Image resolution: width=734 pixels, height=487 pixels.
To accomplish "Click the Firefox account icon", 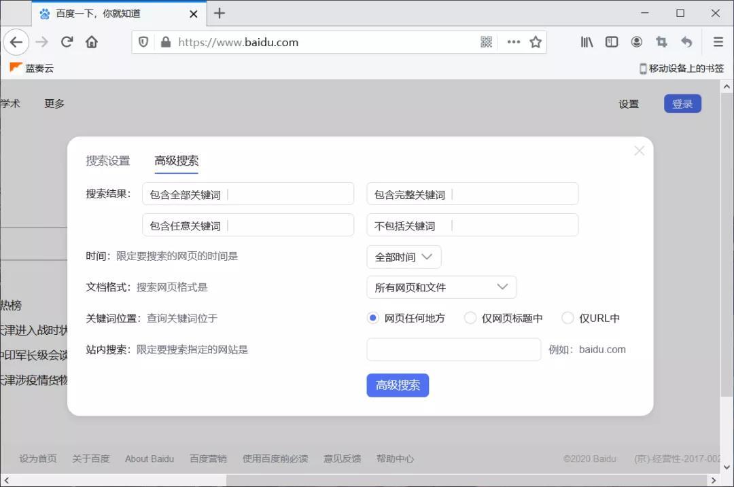I will [x=636, y=41].
